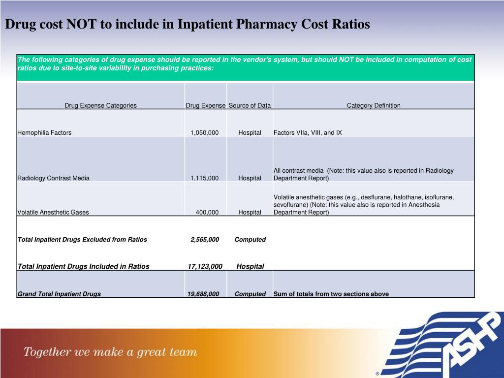This screenshot has height=378, width=504.
Task: Click the 'Hemophilia Factors' row label
Action: pyautogui.click(x=44, y=132)
